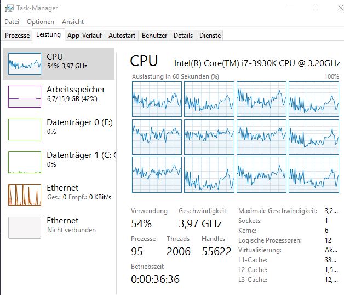Screen dimensions: 344x295
Task: Select the active Ethernet graph with spikes
Action: pyautogui.click(x=25, y=195)
